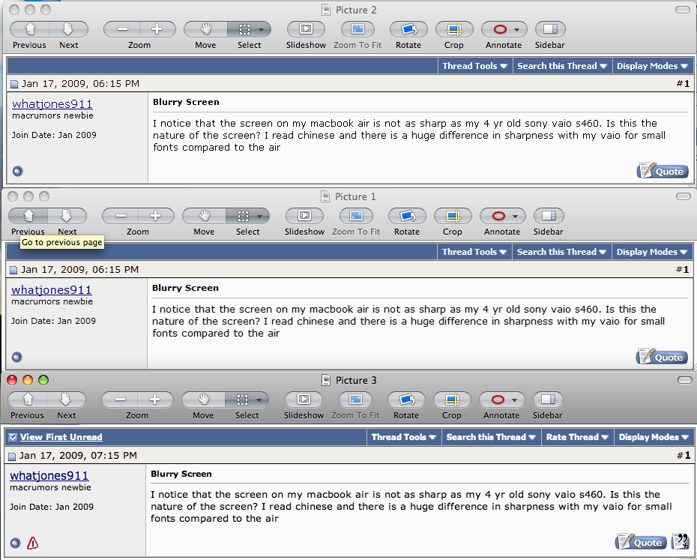Select Move hand tool in Picture 3 window

[x=203, y=400]
